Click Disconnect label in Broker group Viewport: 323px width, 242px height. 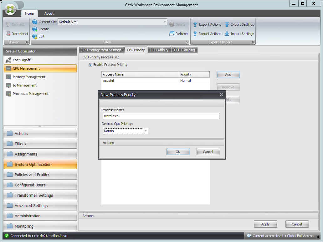coord(20,34)
